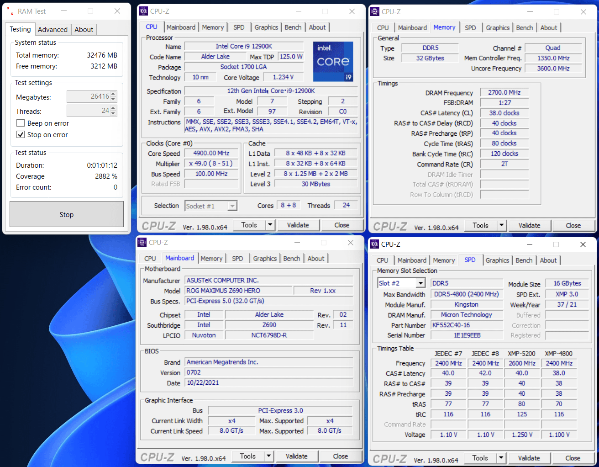Open the About tab in RAM Test
The height and width of the screenshot is (467, 599).
coord(84,30)
